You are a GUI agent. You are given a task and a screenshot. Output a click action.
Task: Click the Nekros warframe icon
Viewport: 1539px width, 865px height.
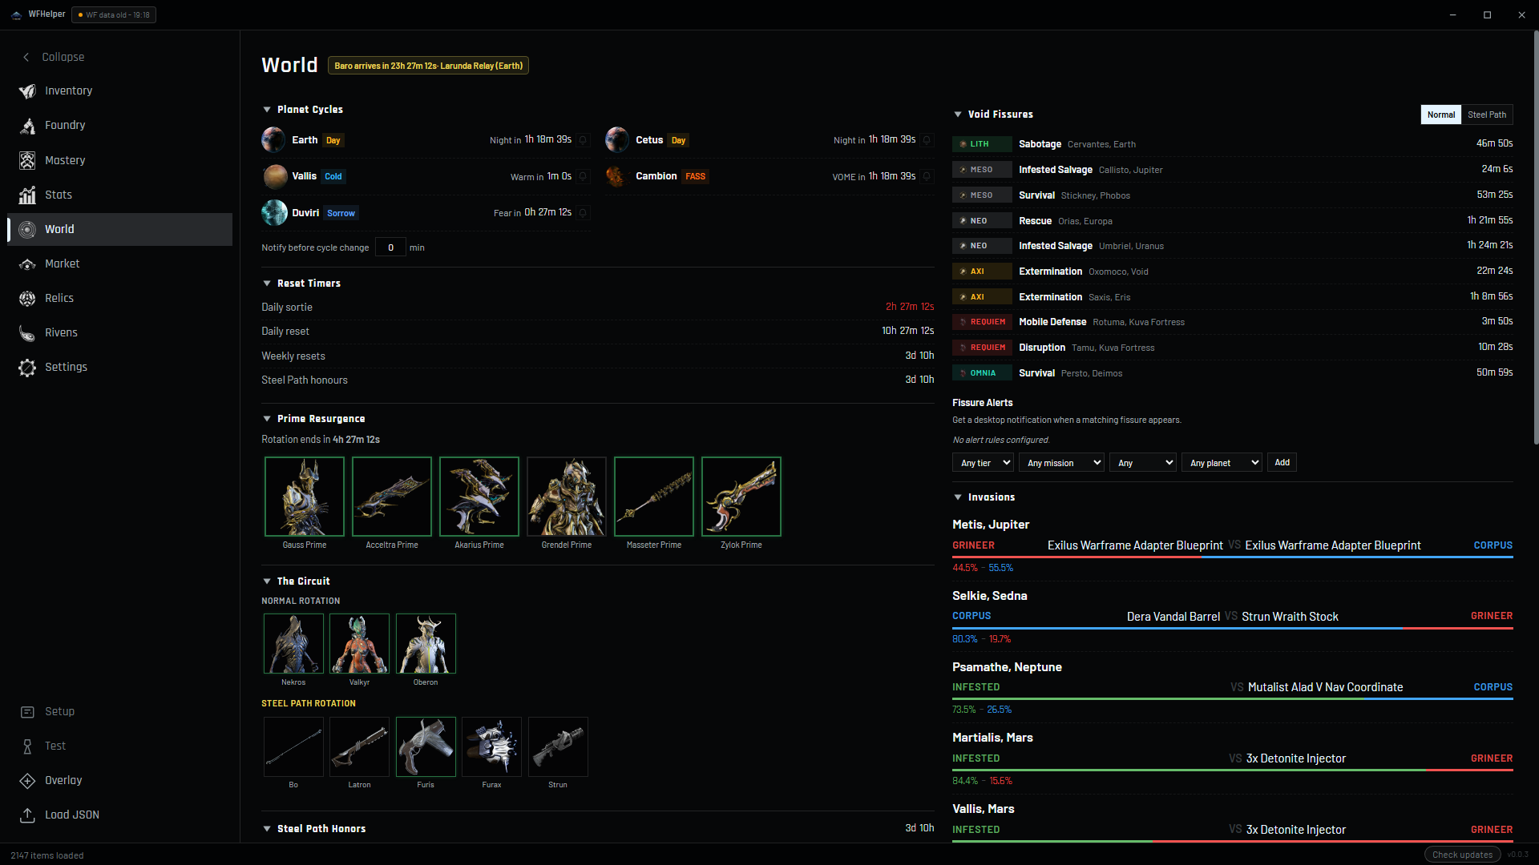293,643
